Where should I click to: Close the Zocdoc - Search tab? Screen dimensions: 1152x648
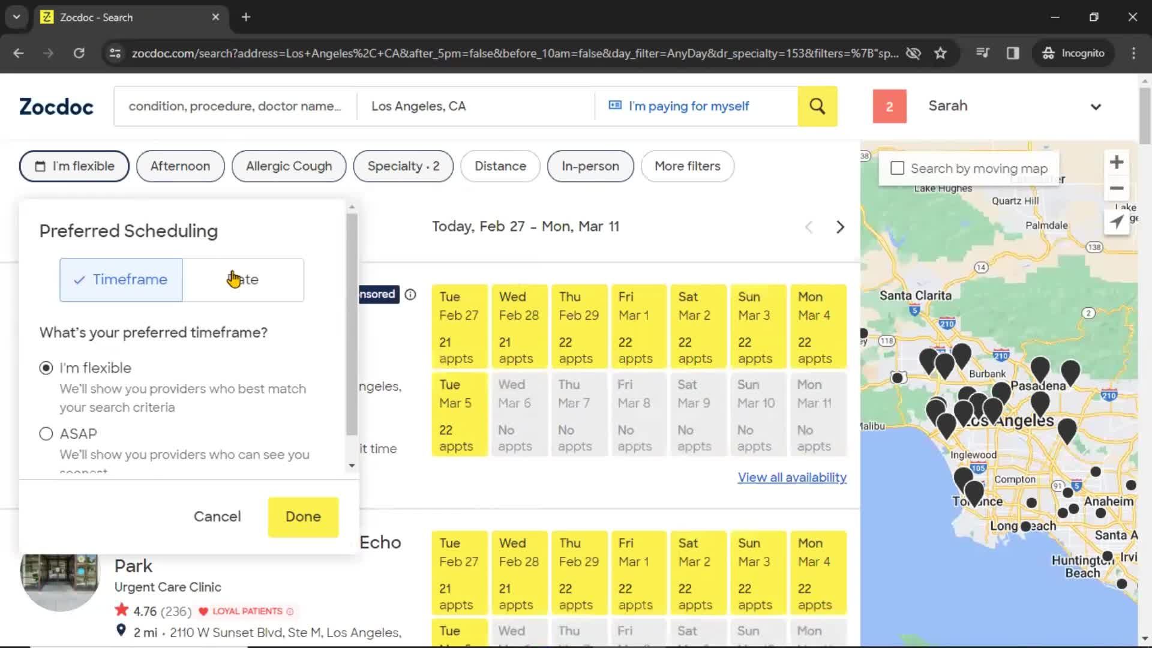pyautogui.click(x=215, y=17)
